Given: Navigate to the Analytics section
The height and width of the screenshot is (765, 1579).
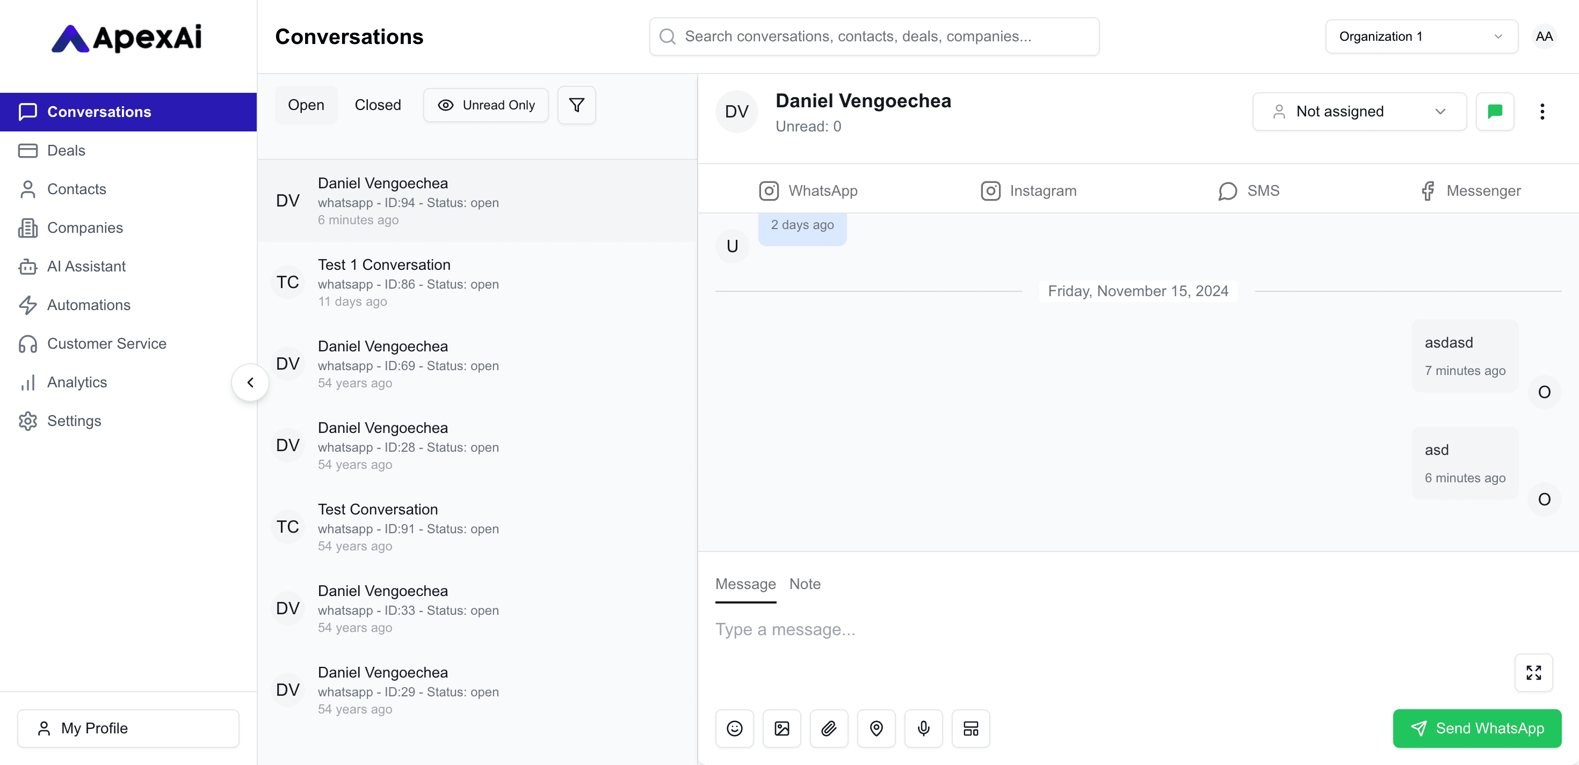Looking at the screenshot, I should pyautogui.click(x=78, y=381).
